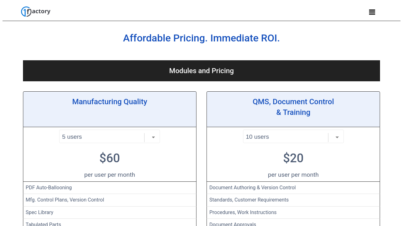The height and width of the screenshot is (226, 403).
Task: Click Affordable Pricing. Immediate ROI. headline
Action: point(201,38)
